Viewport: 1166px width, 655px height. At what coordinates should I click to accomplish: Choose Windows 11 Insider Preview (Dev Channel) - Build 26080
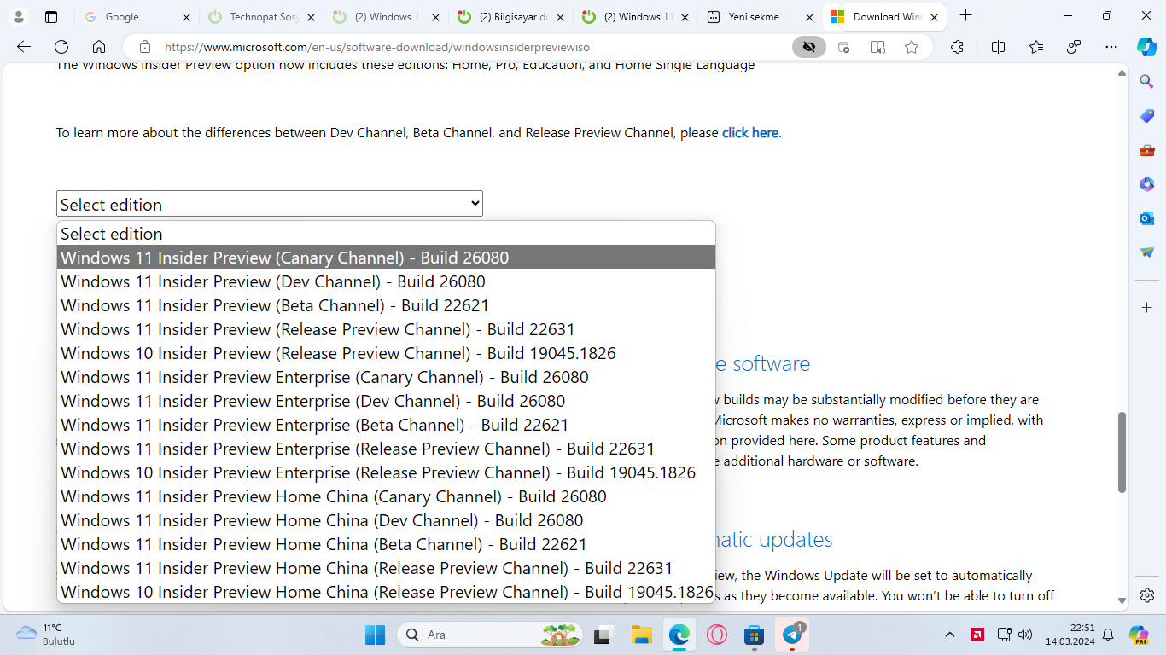click(273, 281)
